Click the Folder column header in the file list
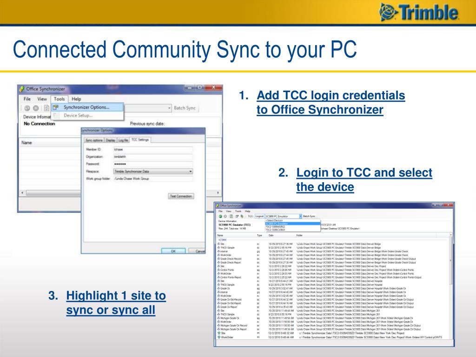 (299, 235)
